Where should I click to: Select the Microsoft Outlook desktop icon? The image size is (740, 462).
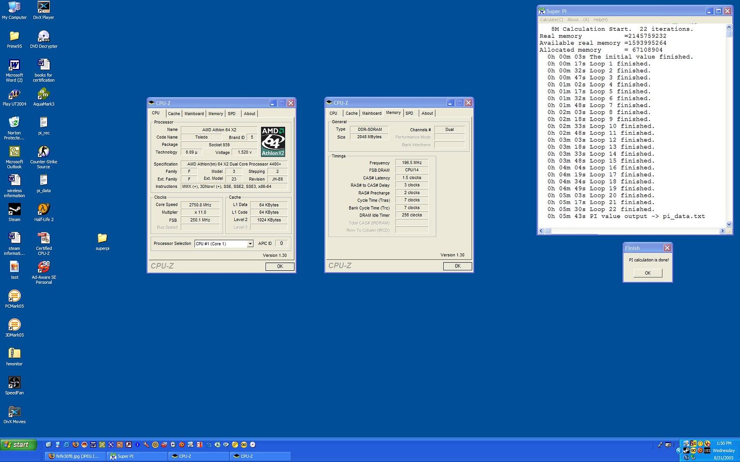tap(14, 157)
